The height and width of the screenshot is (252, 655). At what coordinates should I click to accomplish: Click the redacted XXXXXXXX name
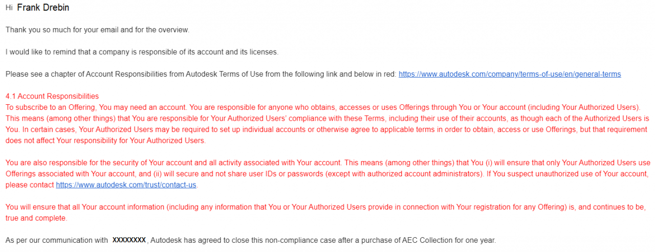(129, 240)
